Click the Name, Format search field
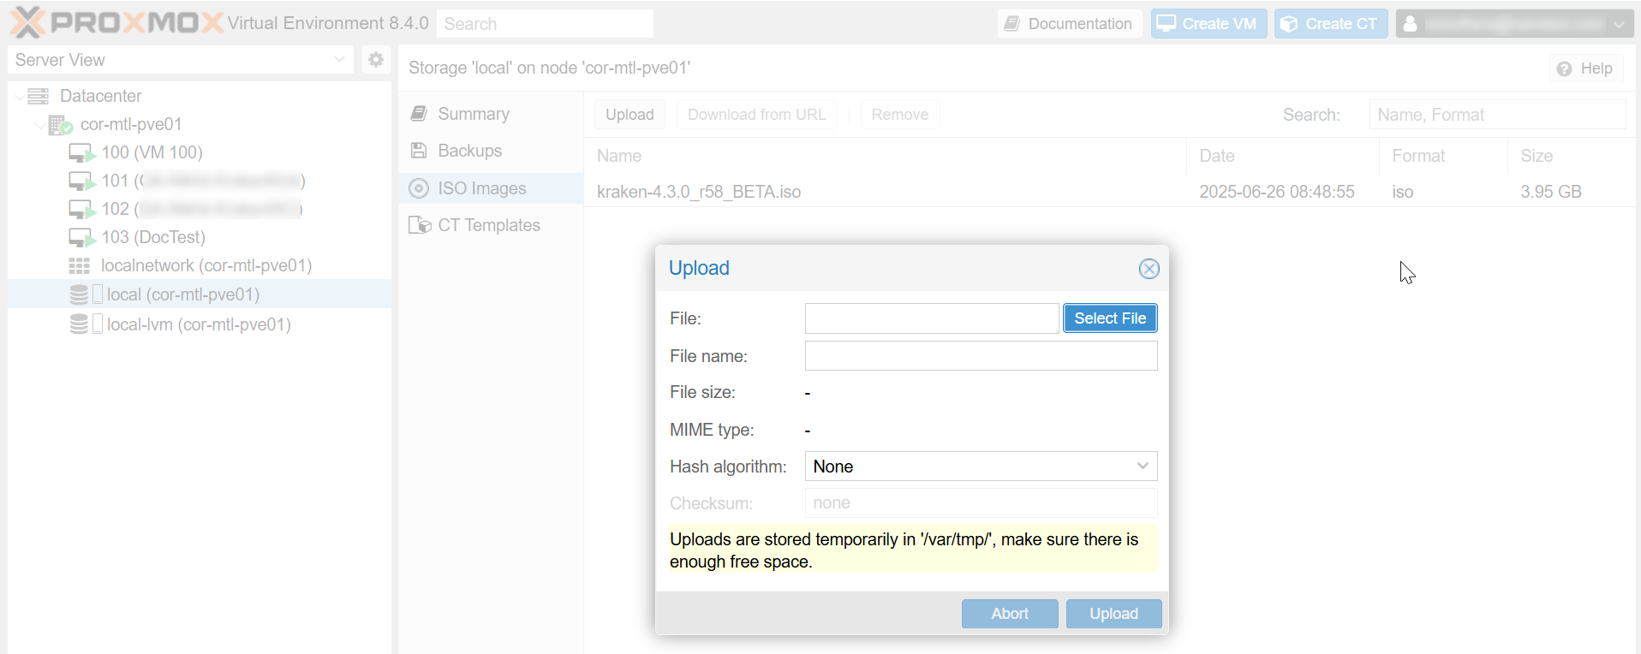The image size is (1641, 654). [x=1497, y=115]
